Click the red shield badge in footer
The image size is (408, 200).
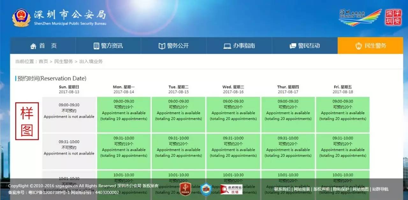(x=185, y=189)
